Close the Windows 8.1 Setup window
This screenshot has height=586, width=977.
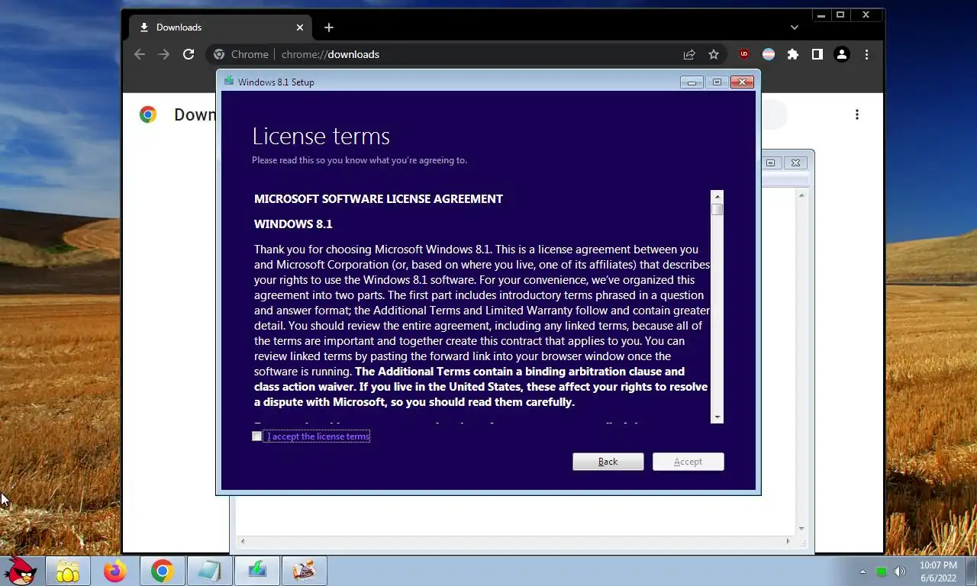742,82
